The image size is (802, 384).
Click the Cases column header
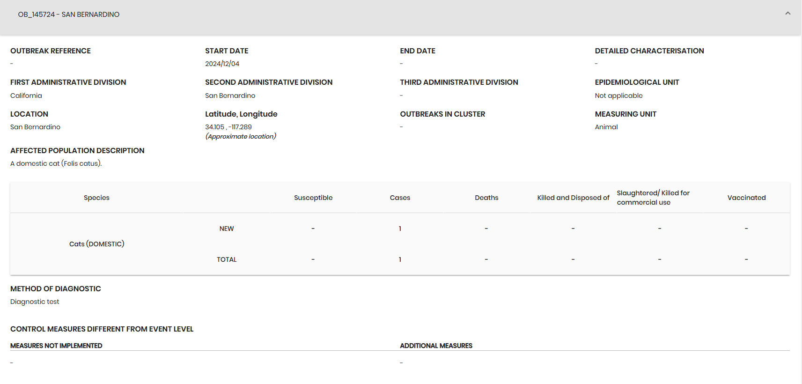click(x=400, y=198)
